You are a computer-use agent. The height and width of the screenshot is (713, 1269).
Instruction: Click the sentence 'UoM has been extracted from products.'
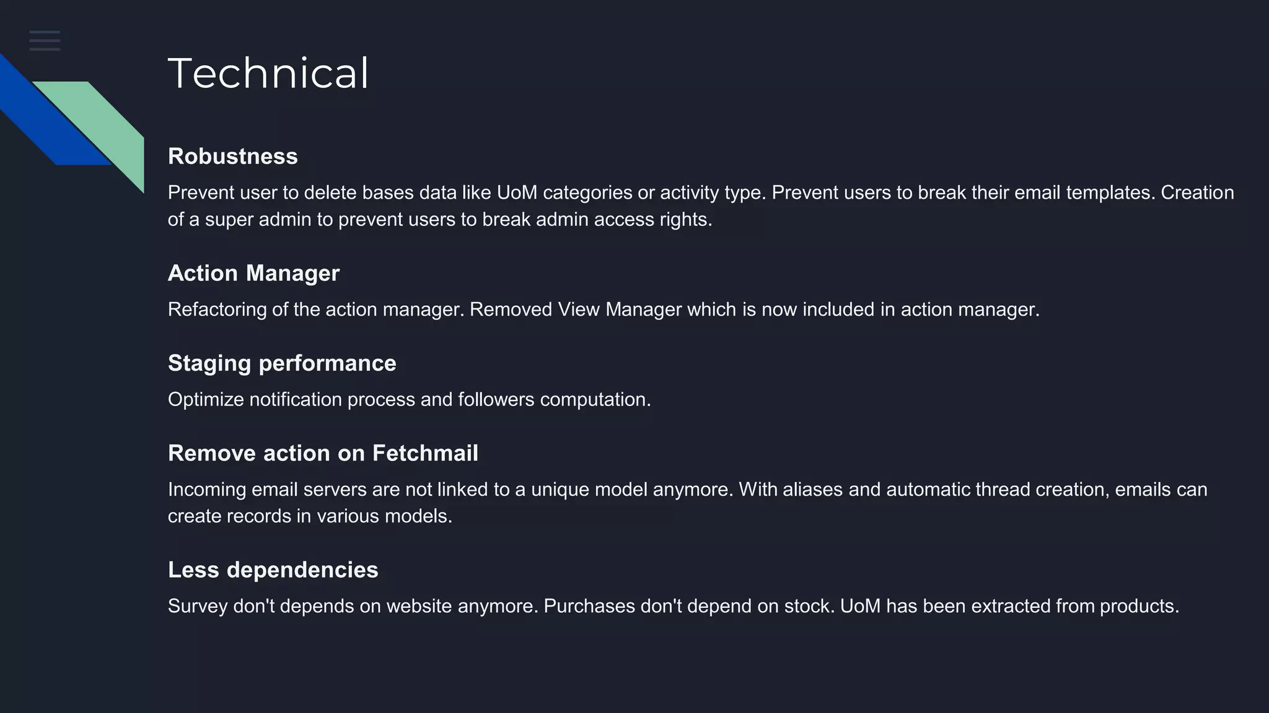[1009, 607]
